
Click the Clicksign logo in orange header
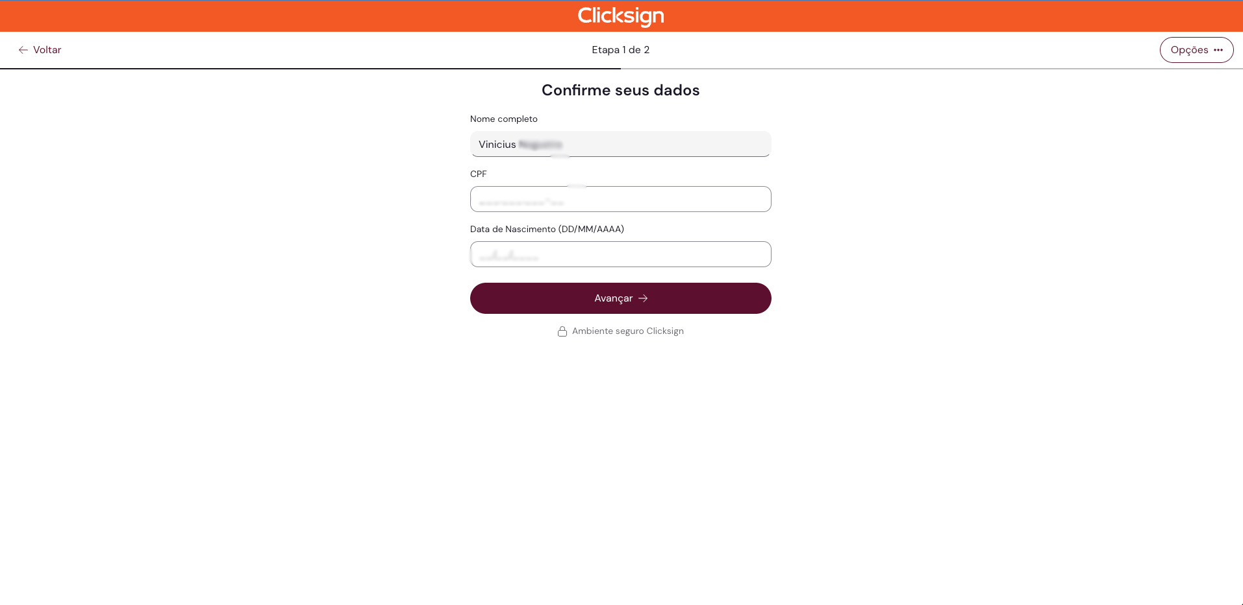click(621, 16)
